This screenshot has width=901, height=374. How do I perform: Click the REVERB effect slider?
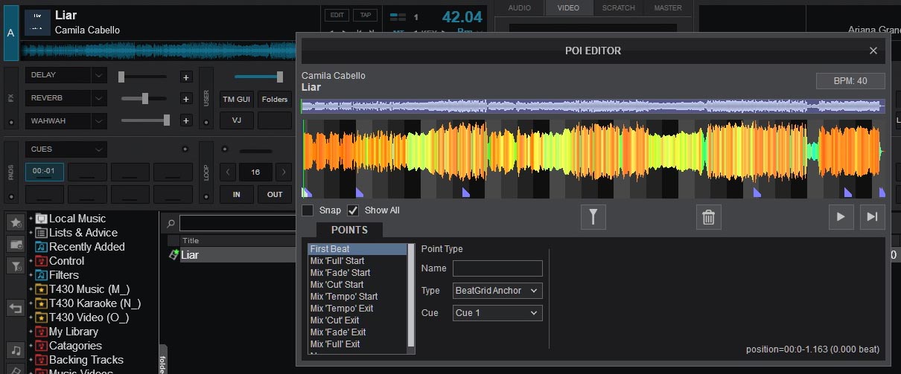145,98
